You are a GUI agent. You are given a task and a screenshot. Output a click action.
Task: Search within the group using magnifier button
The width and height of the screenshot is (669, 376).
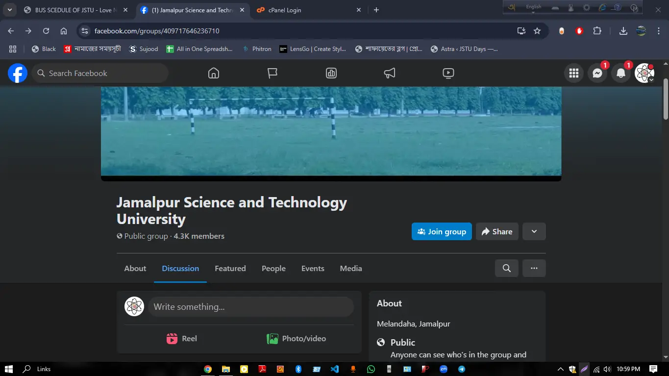click(507, 268)
